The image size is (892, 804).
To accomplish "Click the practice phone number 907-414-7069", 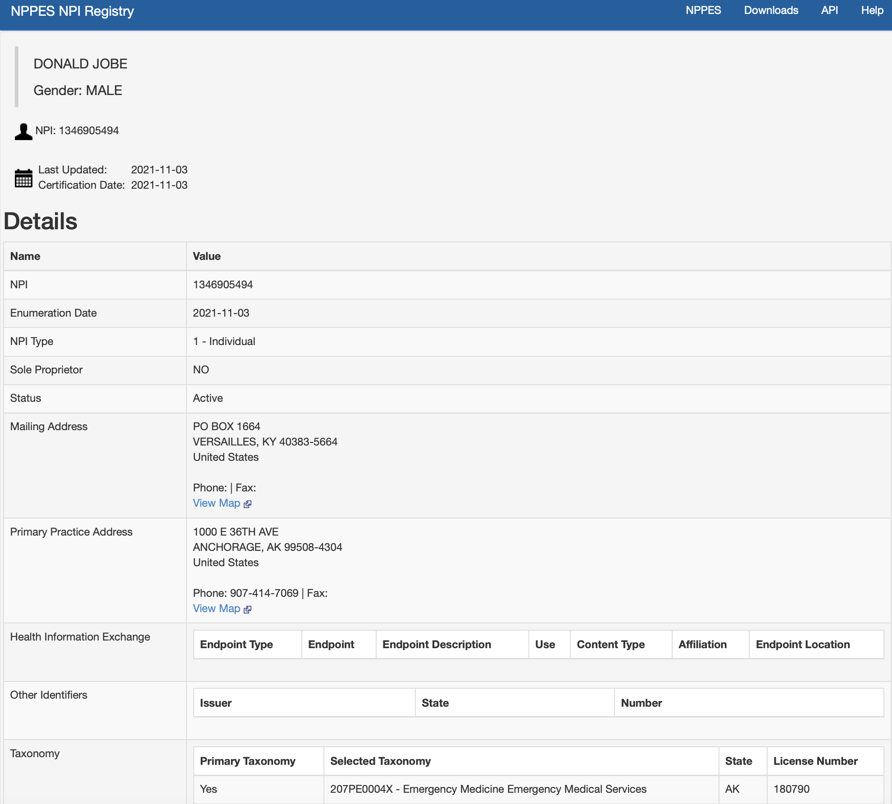I will pos(264,593).
